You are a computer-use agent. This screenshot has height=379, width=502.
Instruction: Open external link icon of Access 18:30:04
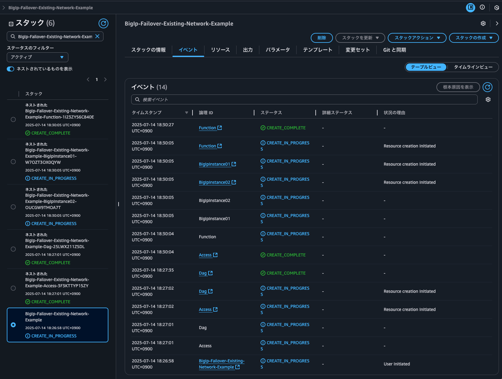point(215,255)
